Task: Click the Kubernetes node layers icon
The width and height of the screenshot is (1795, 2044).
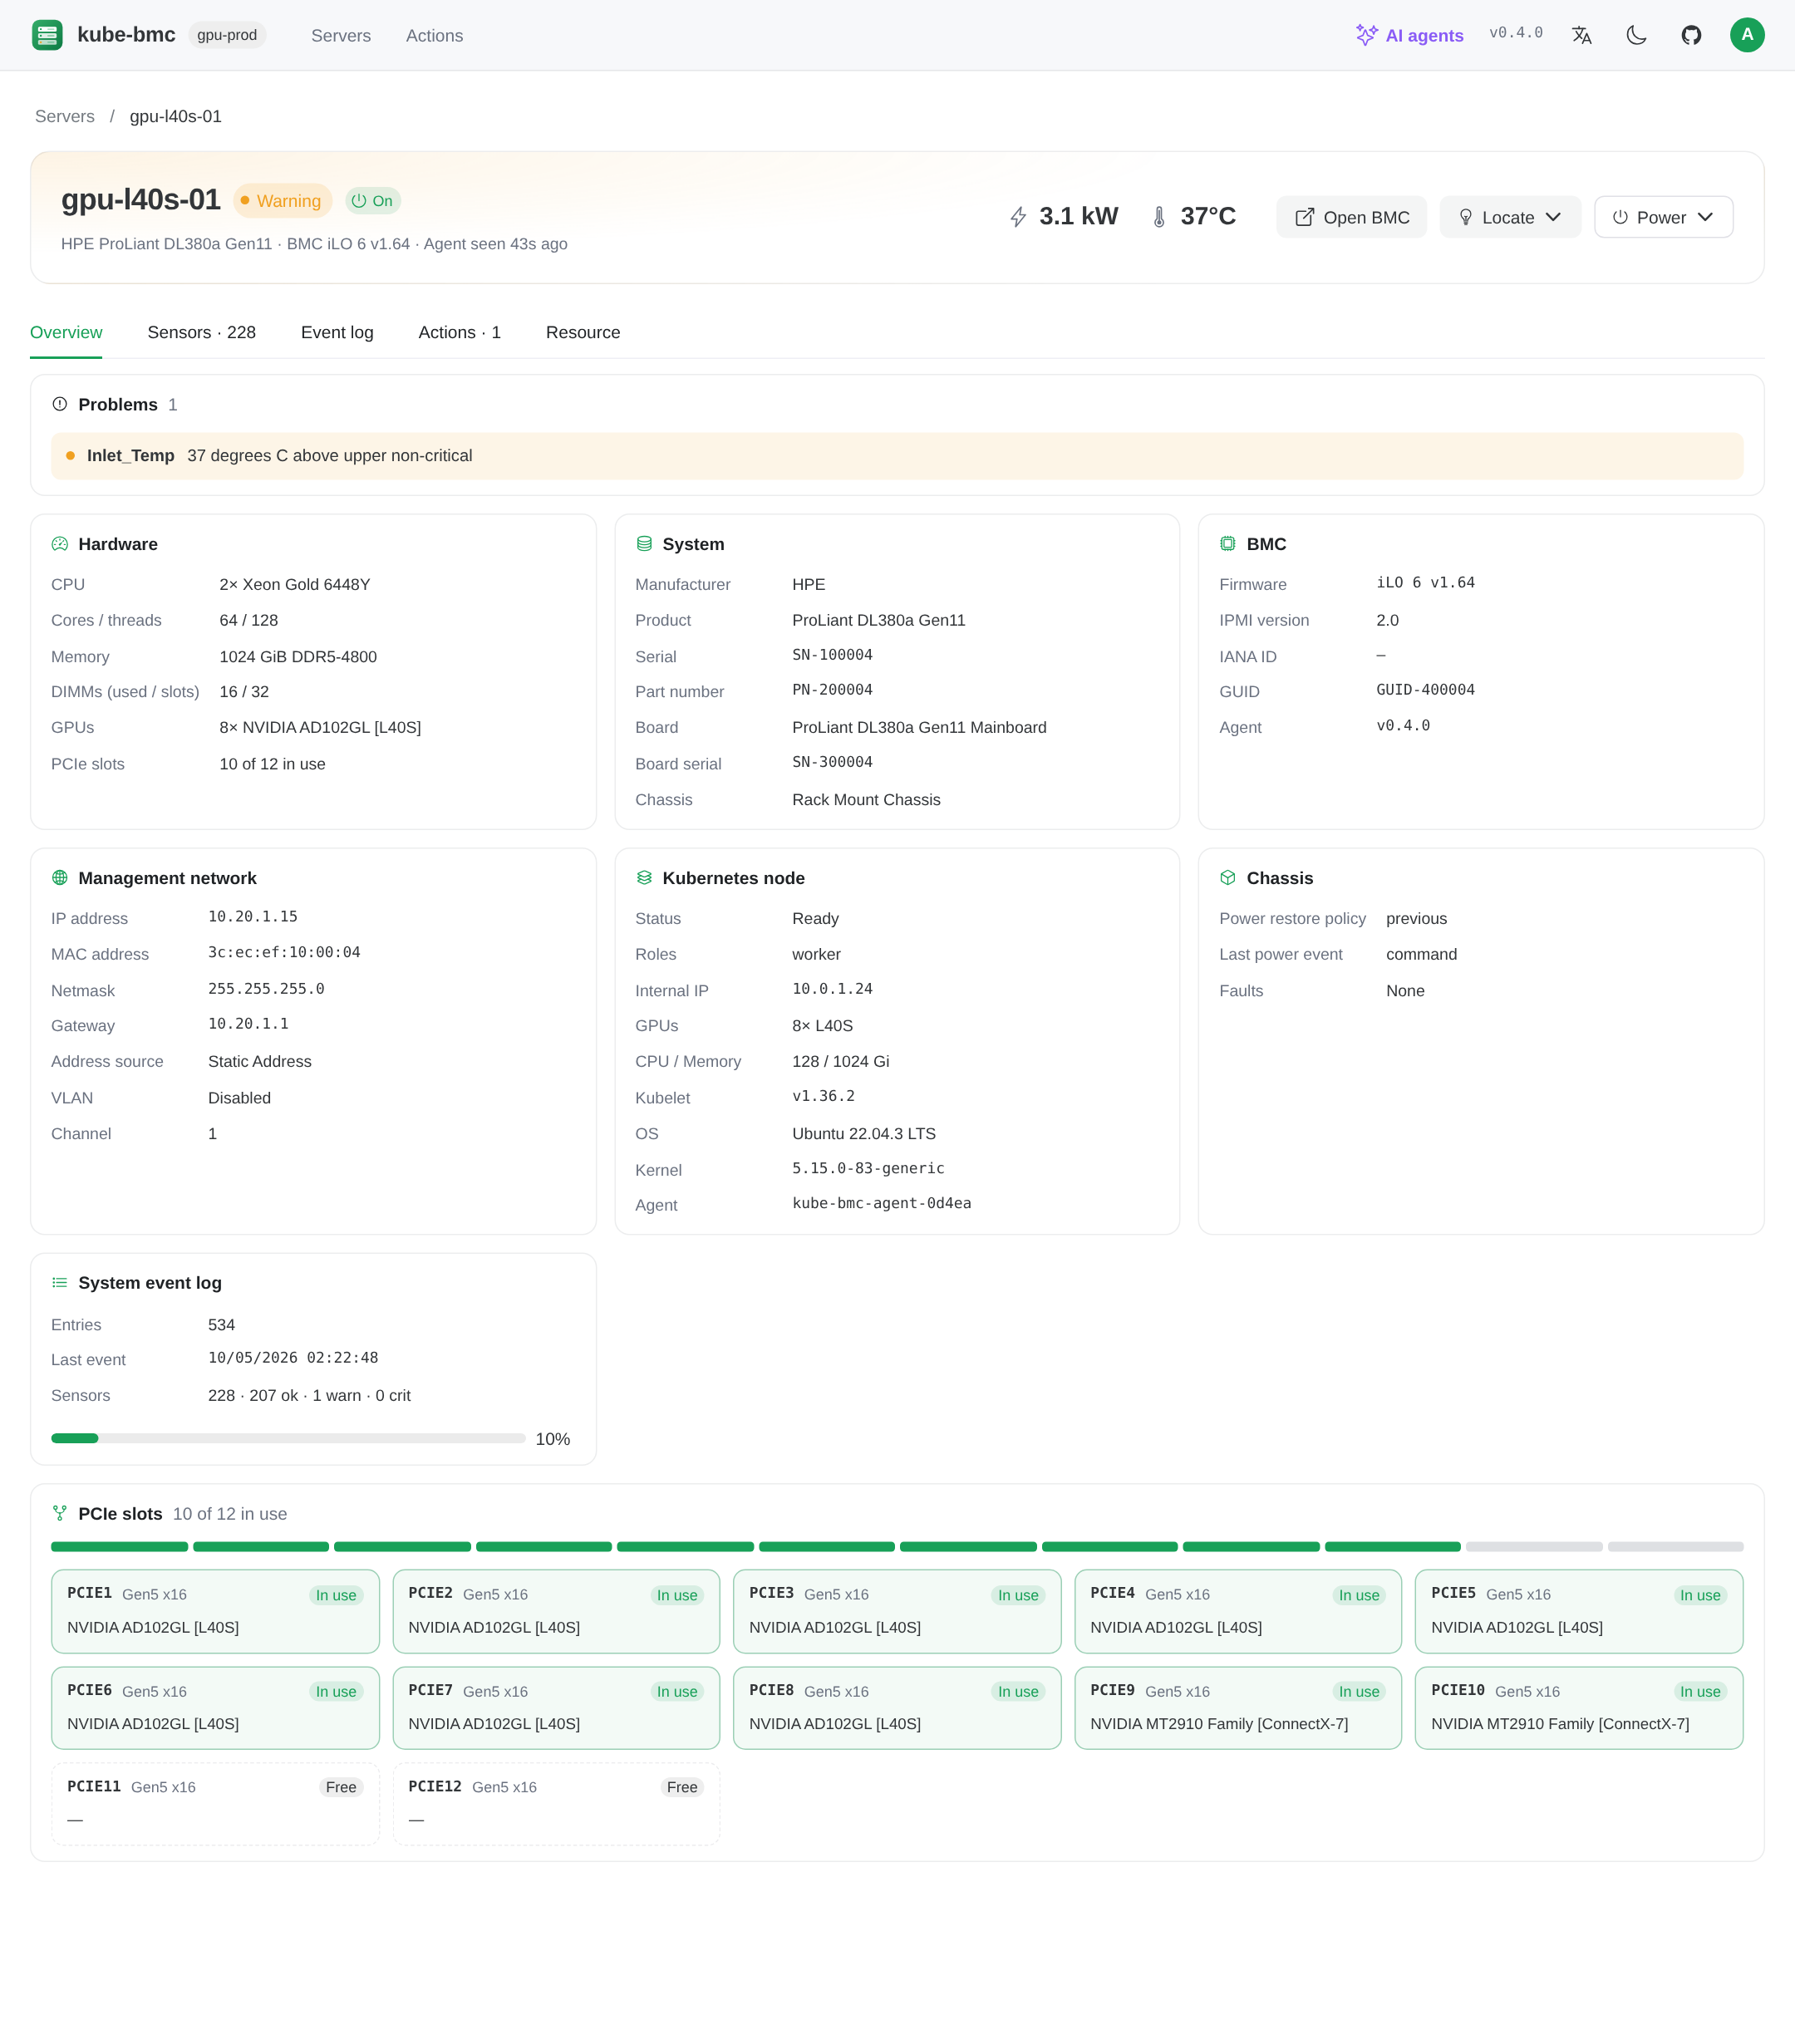Action: click(644, 878)
